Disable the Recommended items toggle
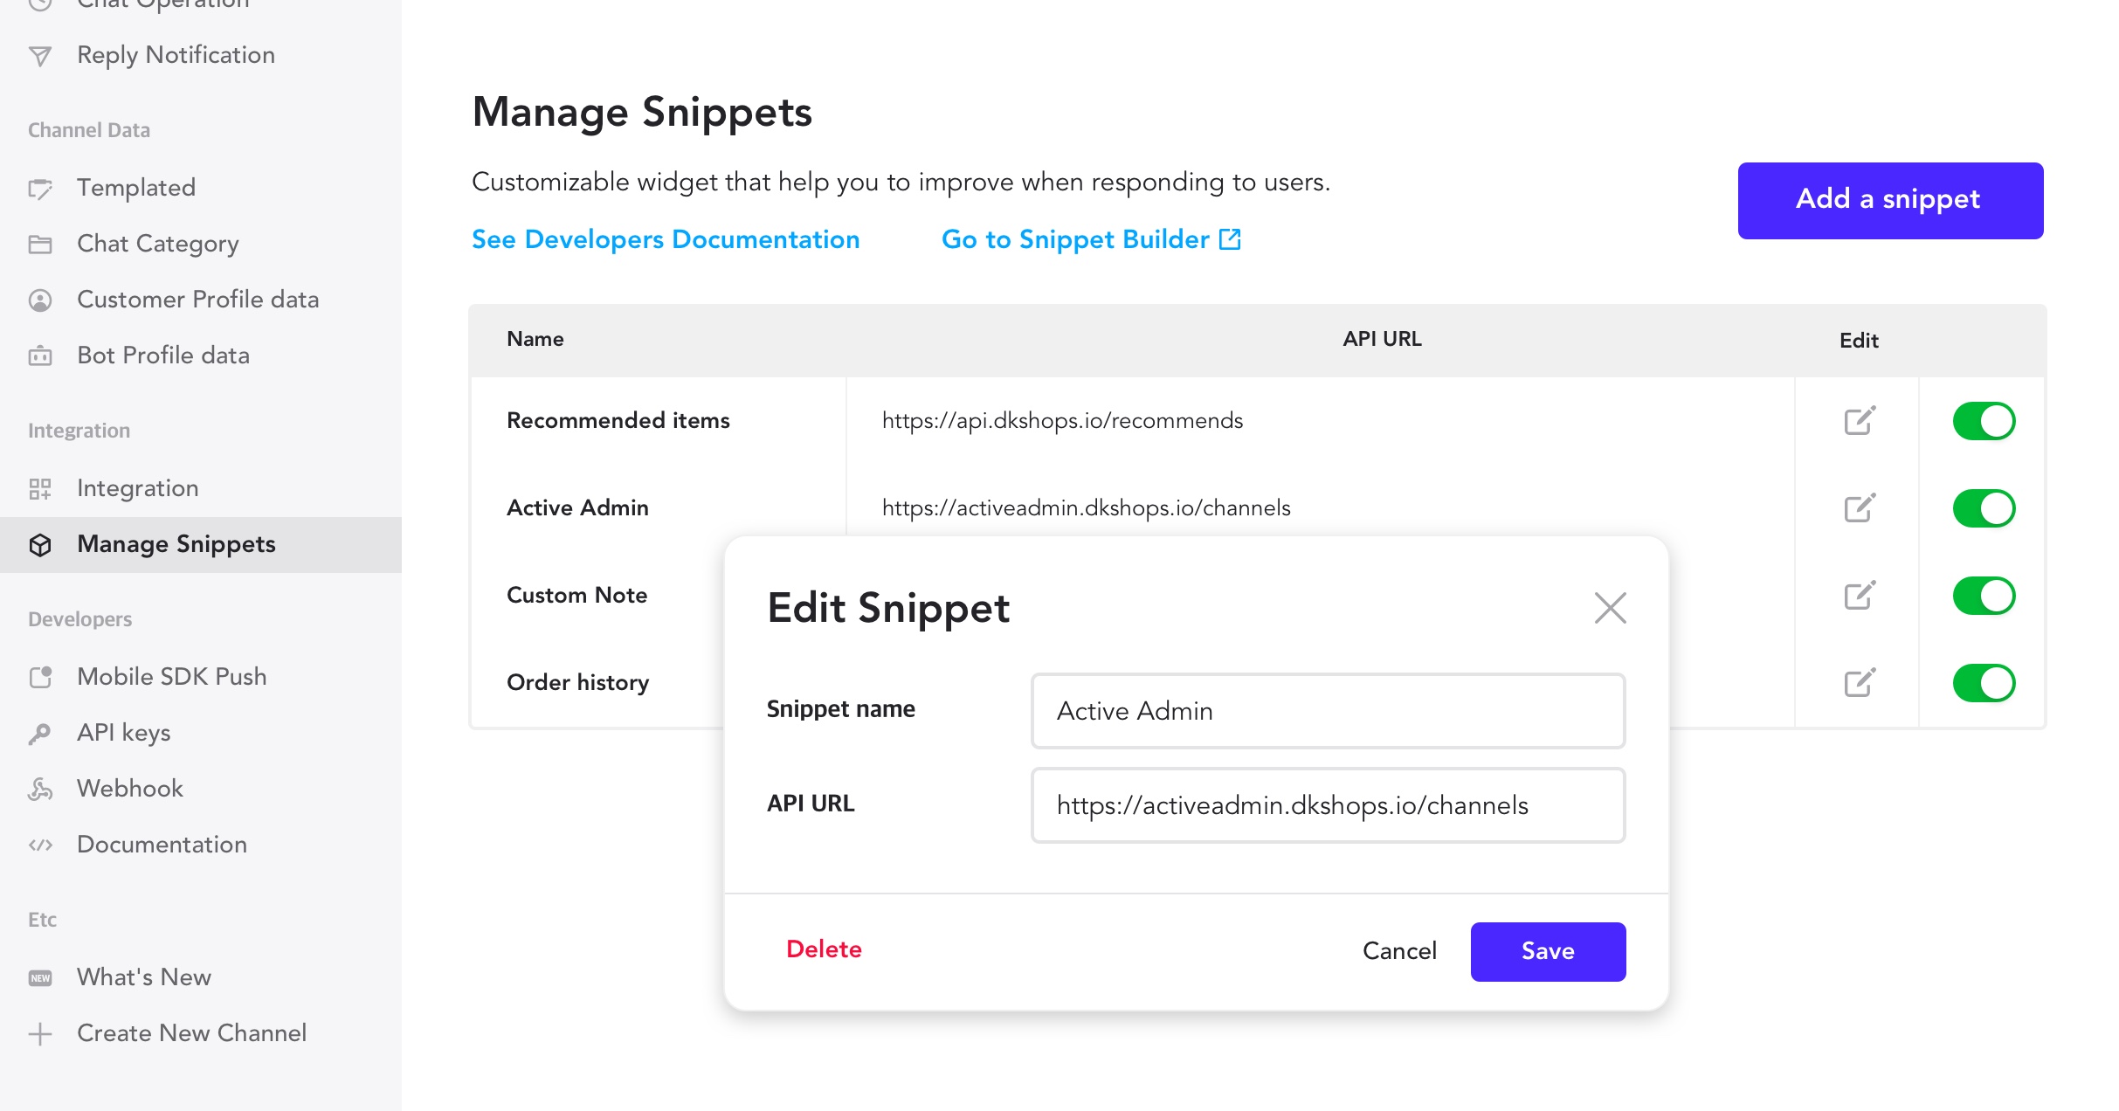 point(1984,421)
